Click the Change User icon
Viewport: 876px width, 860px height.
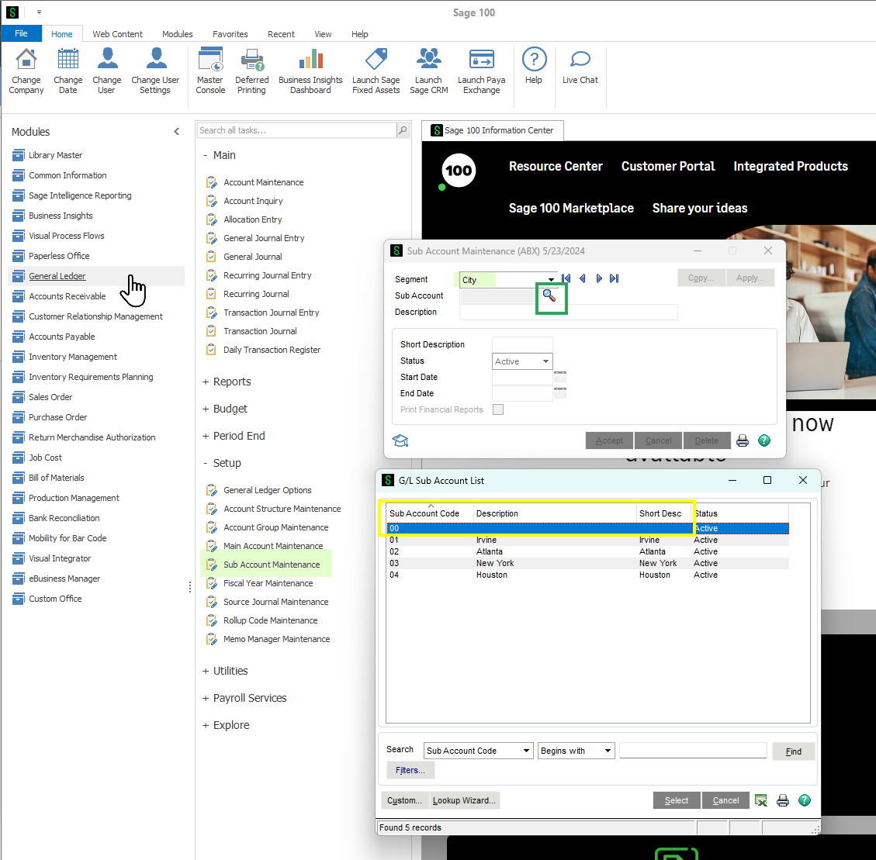click(107, 71)
